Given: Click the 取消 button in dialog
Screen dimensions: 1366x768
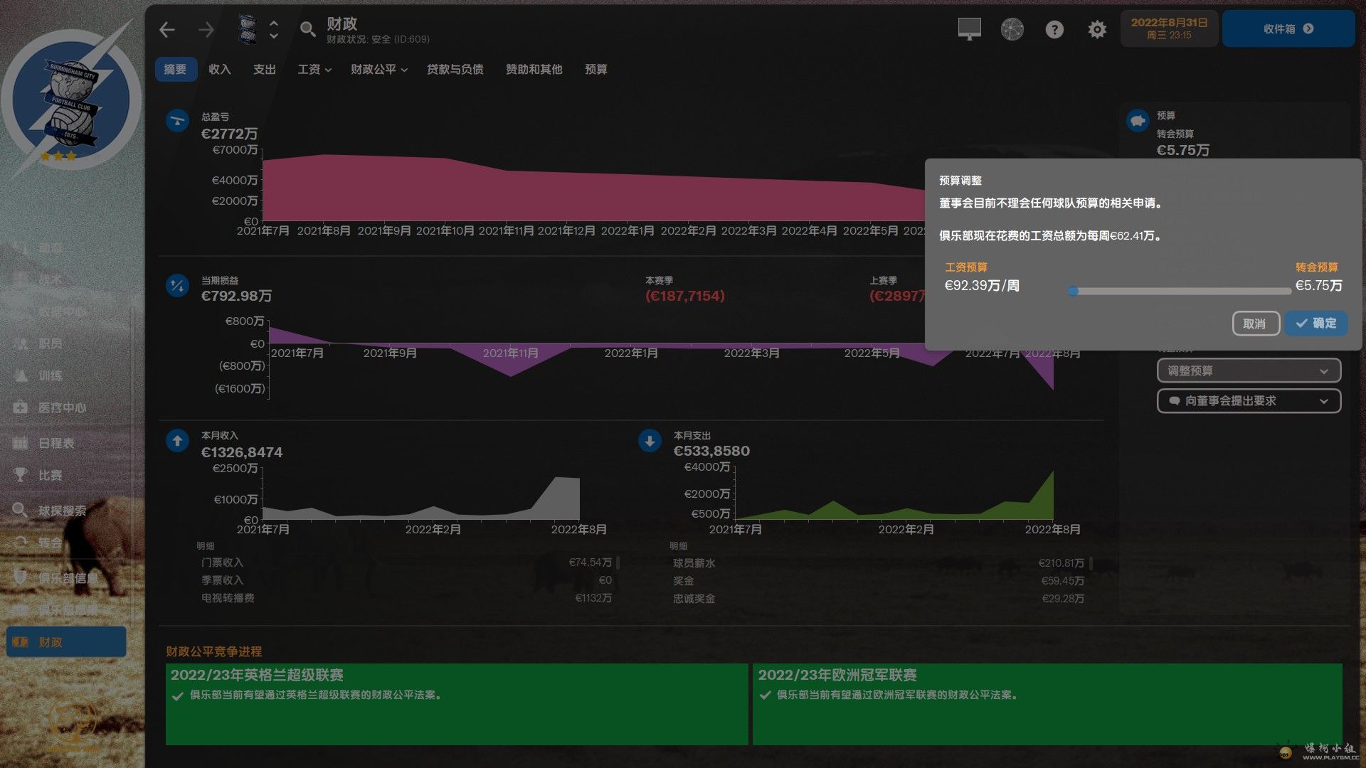Looking at the screenshot, I should pos(1255,324).
